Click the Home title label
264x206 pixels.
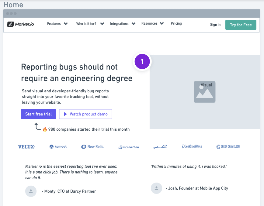coord(14,5)
